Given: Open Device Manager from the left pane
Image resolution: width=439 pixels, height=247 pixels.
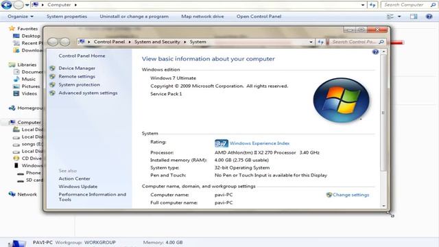Looking at the screenshot, I should coord(77,68).
